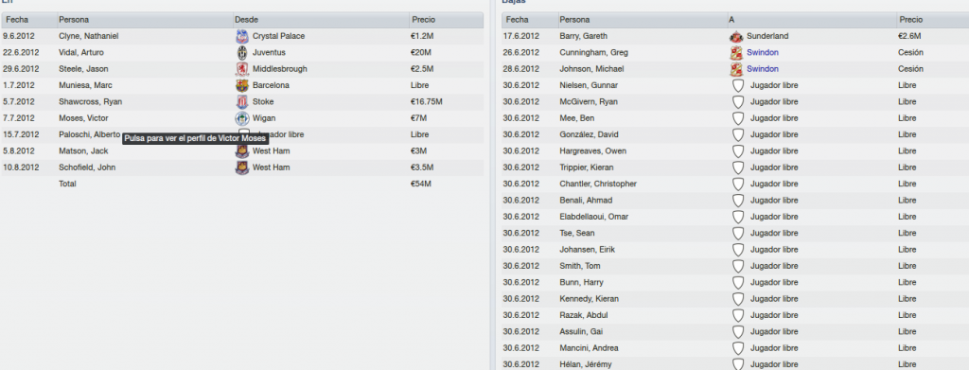The image size is (969, 370).
Task: Sort departures by the Persona column header
Action: 643,20
